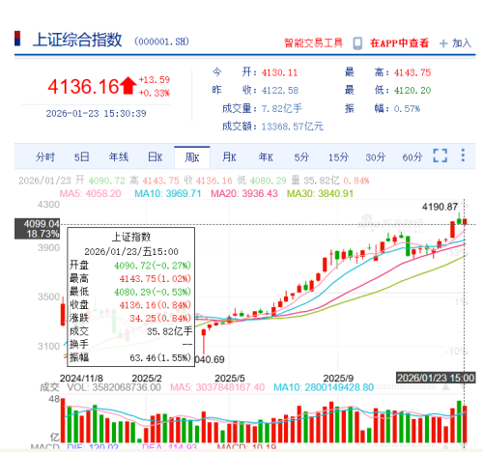This screenshot has width=483, height=452.
Task: Open the fullscreen chart icon
Action: [440, 155]
